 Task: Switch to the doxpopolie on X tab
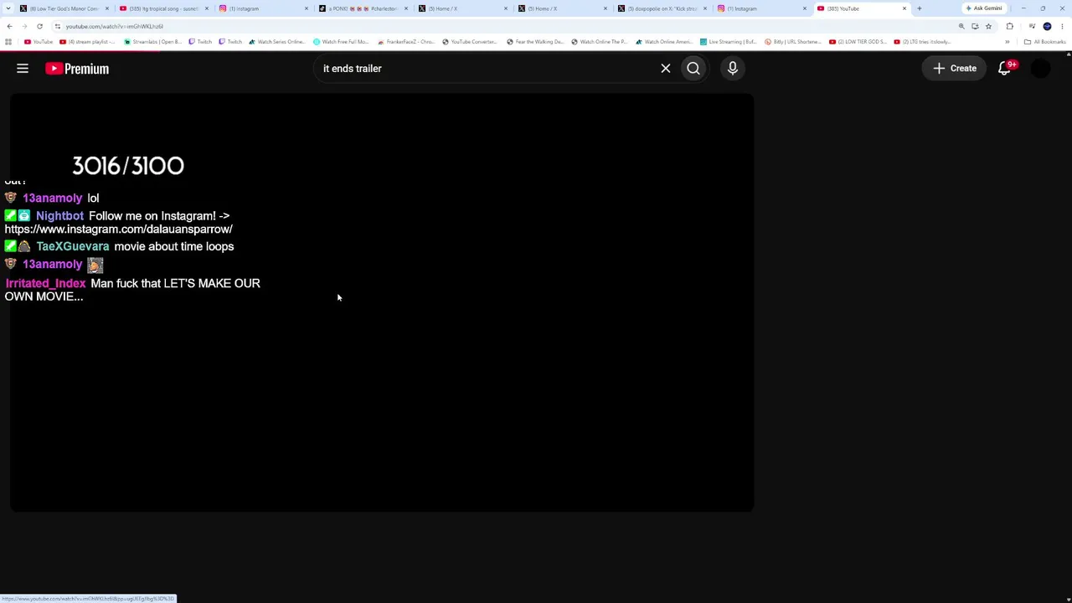click(662, 8)
